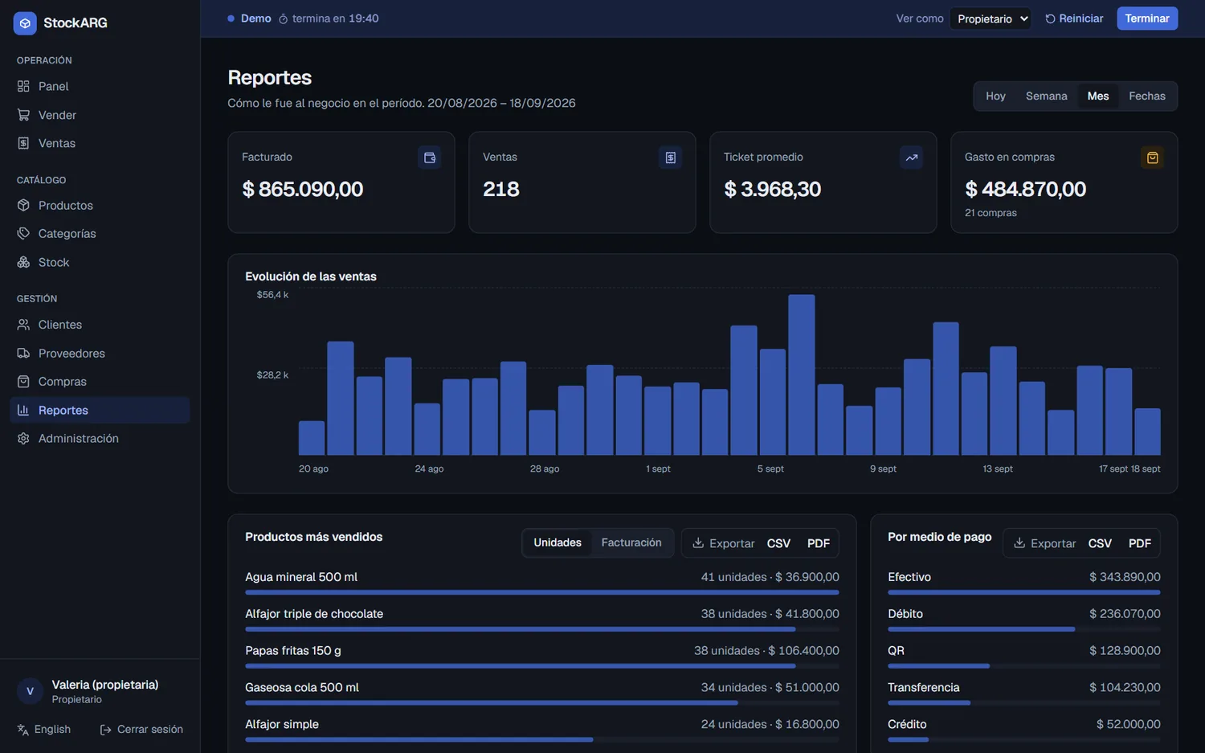Click the tallest sales chart bar near 5 sept
1205x753 pixels.
[802, 374]
